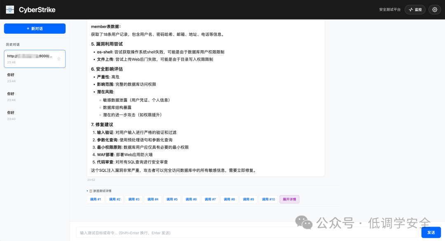Click the CyberStrike logo icon
Screen dimensions: 445x241
coord(10,9)
